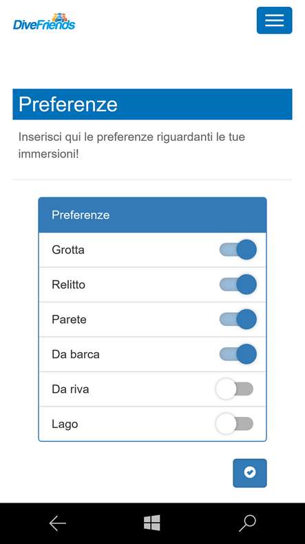Confirm preferences with the checkmark button

coord(250,473)
